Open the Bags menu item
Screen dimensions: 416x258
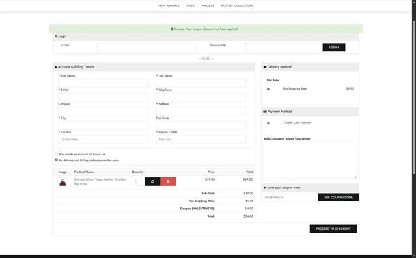point(190,6)
